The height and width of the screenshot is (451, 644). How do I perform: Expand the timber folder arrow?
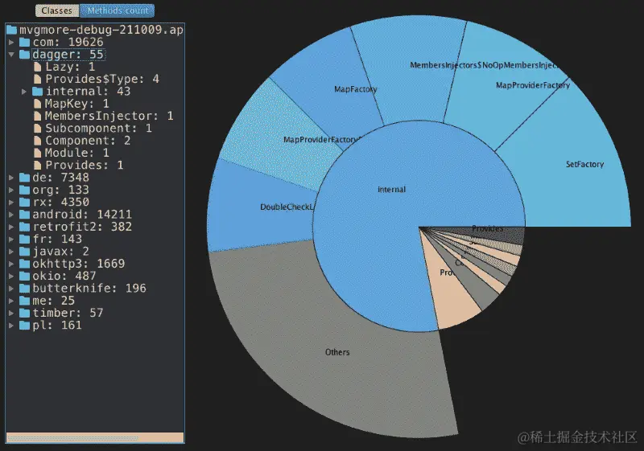[11, 313]
